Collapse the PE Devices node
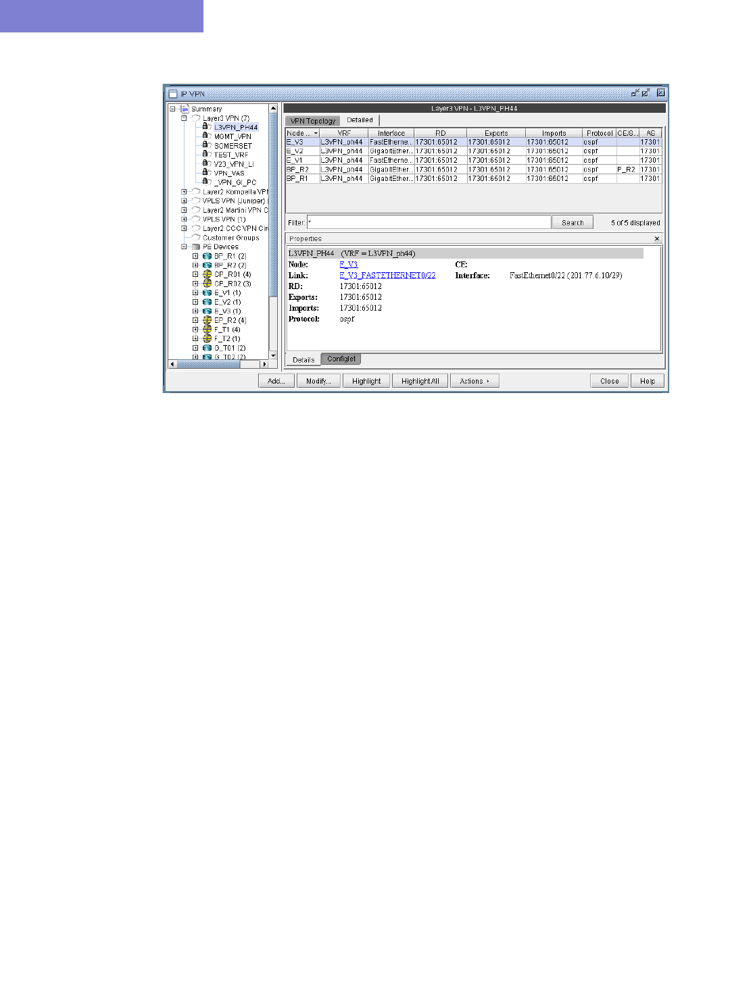Viewport: 753px width, 1005px height. tap(184, 247)
